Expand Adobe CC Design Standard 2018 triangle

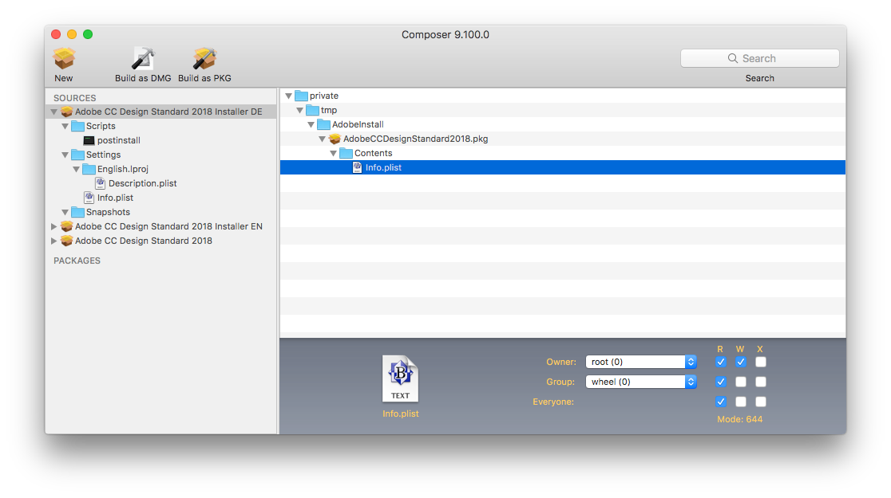54,241
